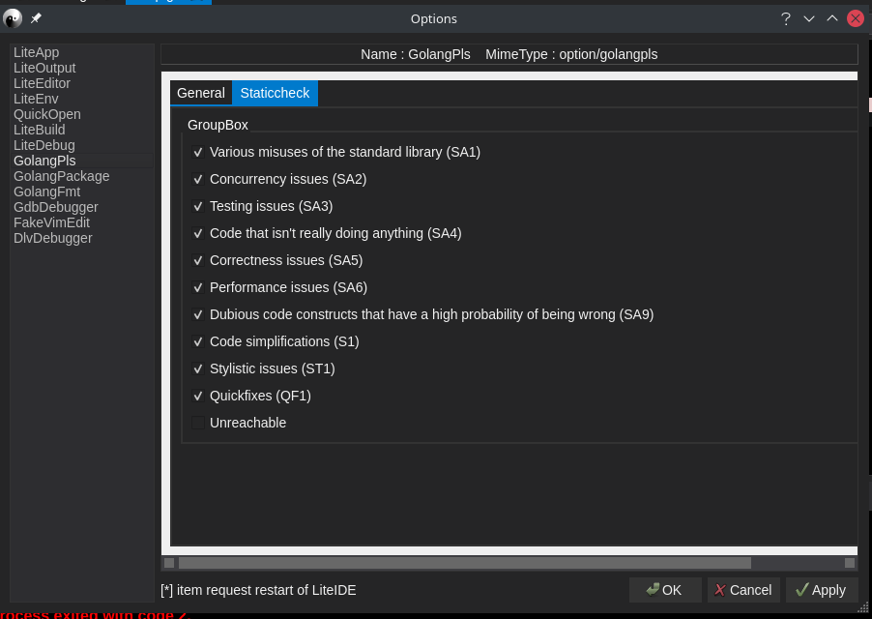Open GdbDebugger options category
The image size is (872, 619).
click(82, 207)
